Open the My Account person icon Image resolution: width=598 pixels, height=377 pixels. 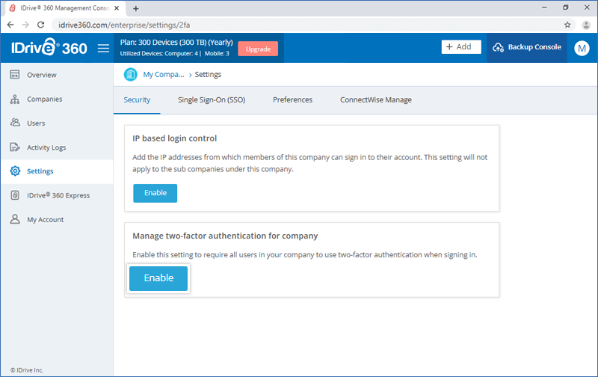(15, 219)
